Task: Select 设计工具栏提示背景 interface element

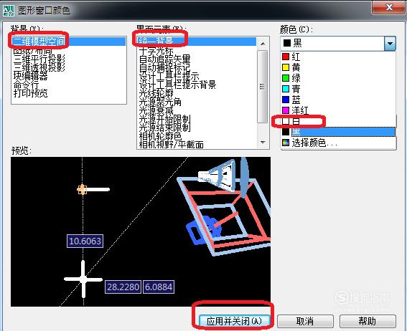Action: point(177,85)
